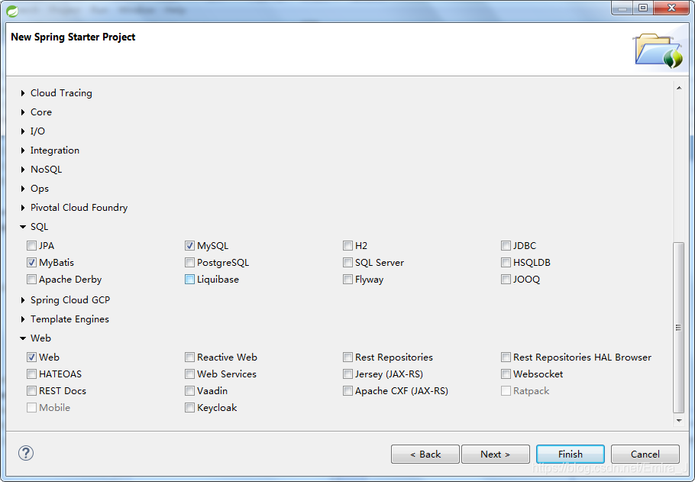Check the JOOQ option
Screen dimensions: 695x482
506,280
